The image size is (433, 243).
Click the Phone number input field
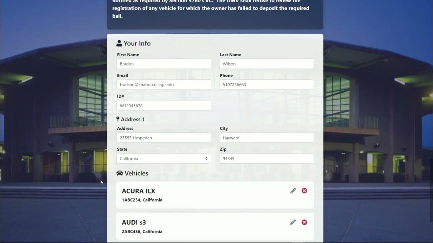coord(266,85)
